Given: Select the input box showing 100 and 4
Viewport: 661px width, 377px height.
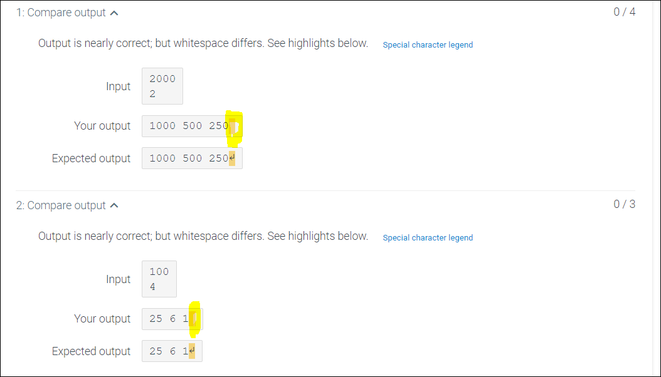Looking at the screenshot, I should tap(159, 279).
